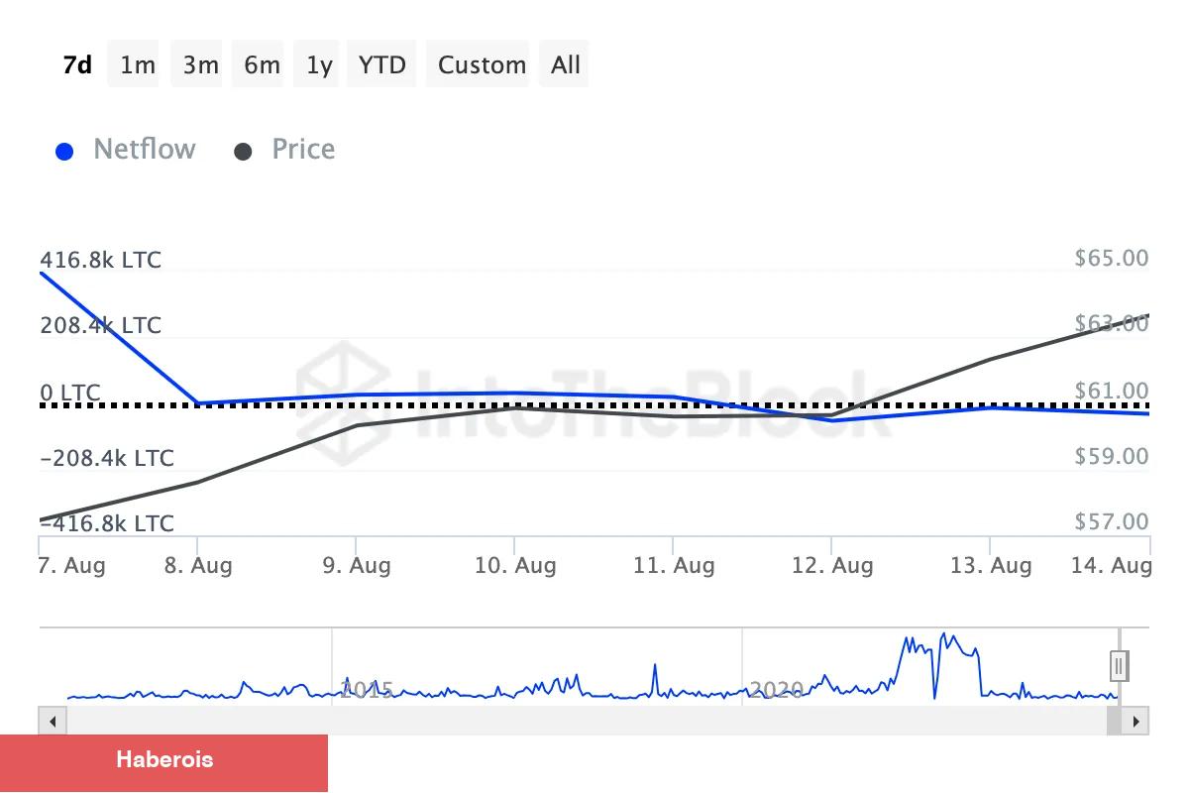
Task: Click the Haberois label
Action: click(x=164, y=760)
